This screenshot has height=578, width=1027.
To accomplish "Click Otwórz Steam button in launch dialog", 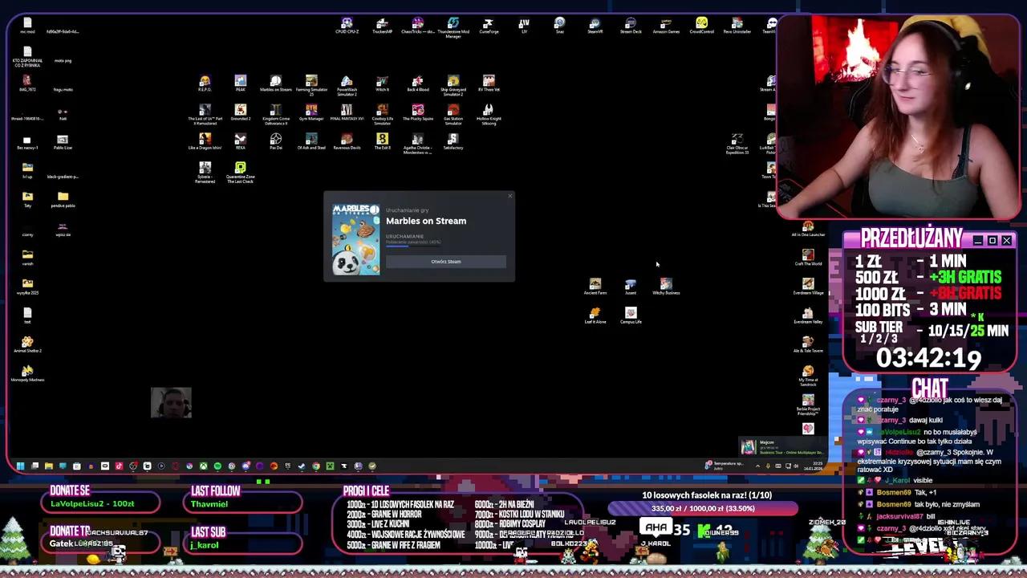I will point(446,262).
